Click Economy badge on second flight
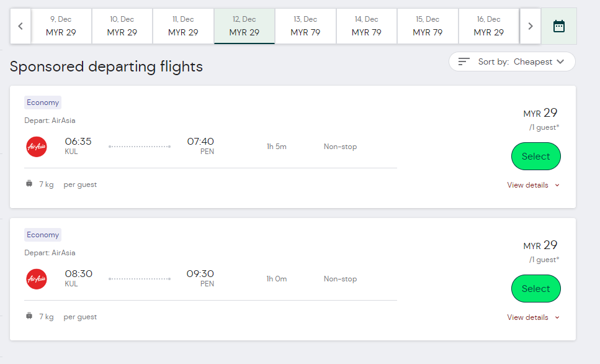Screen dimensions: 600x364 point(43,235)
